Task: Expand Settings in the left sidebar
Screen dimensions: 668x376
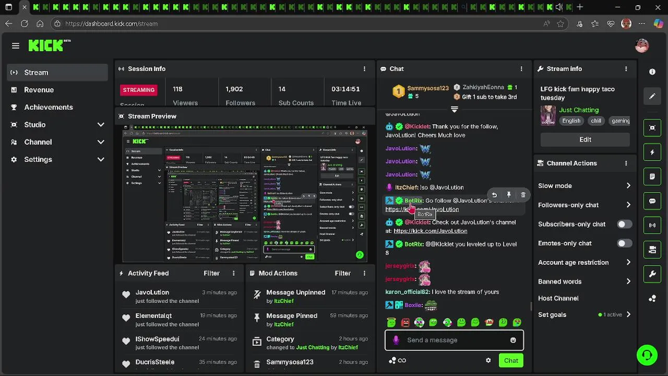Action: point(57,159)
